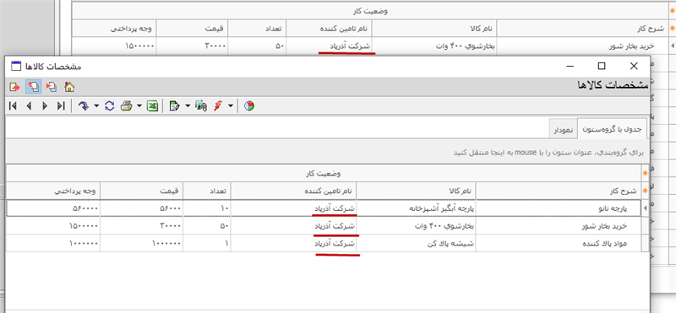The height and width of the screenshot is (313, 676).
Task: Open the pie chart icon
Action: point(248,106)
